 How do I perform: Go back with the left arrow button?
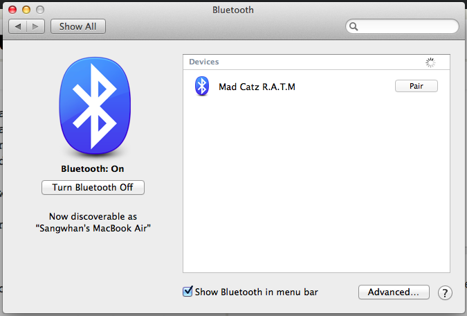(18, 26)
